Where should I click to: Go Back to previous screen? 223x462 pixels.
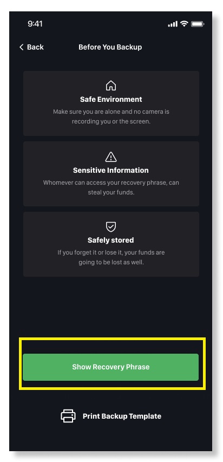(31, 47)
